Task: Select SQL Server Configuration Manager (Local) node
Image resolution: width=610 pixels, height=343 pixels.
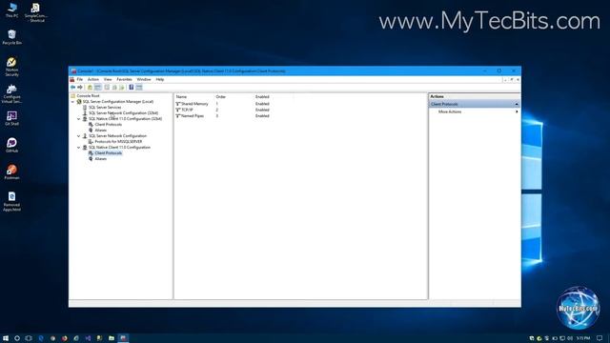Action: (118, 102)
